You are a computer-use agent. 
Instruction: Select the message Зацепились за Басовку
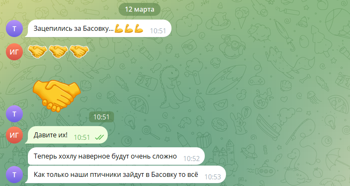(98, 28)
